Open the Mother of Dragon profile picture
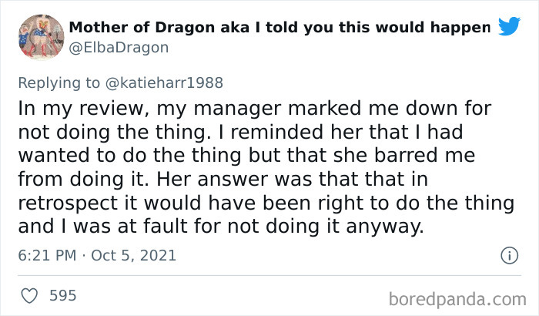The height and width of the screenshot is (316, 539). click(x=41, y=36)
